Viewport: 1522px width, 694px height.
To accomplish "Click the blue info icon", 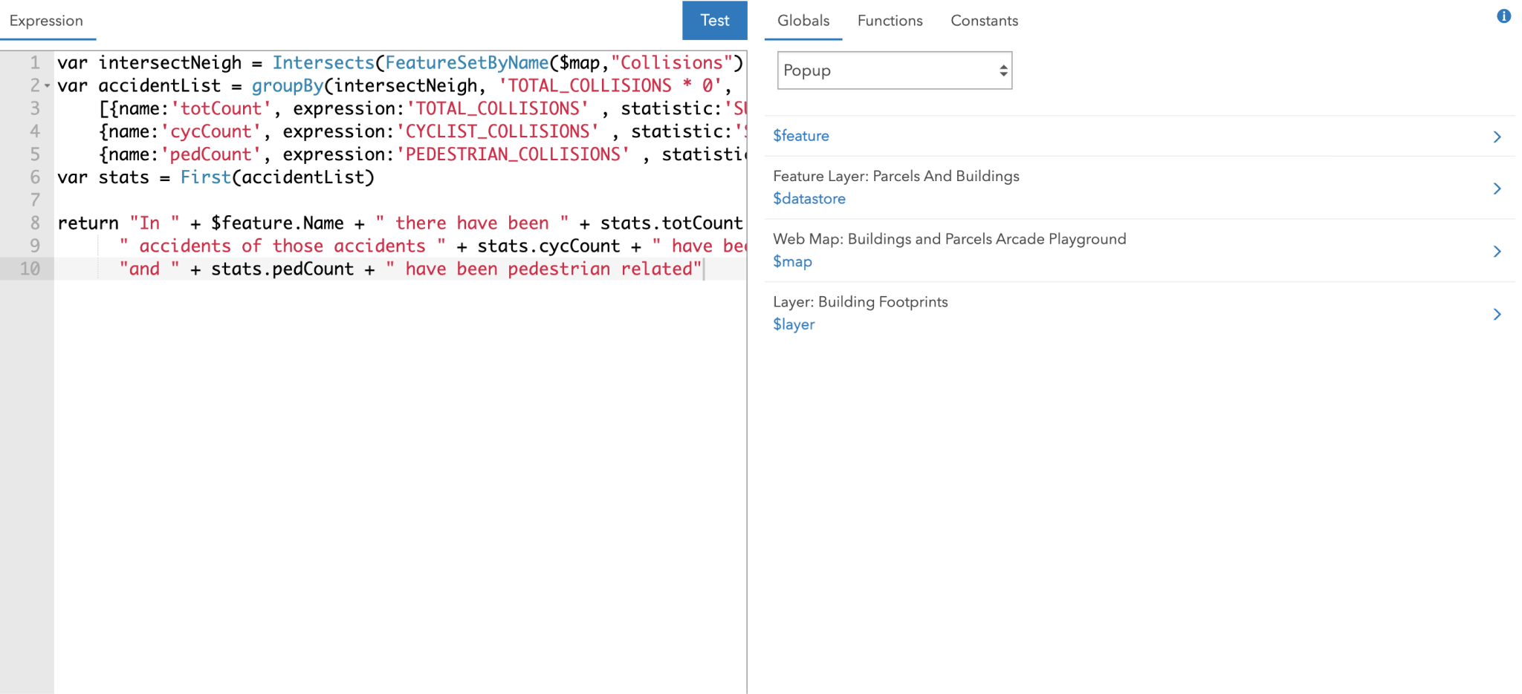I will tap(1503, 16).
